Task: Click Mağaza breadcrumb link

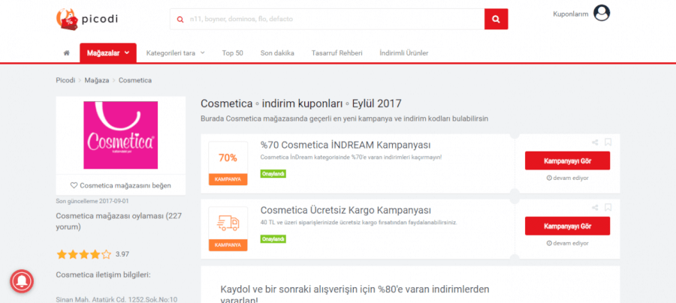Action: click(x=97, y=80)
